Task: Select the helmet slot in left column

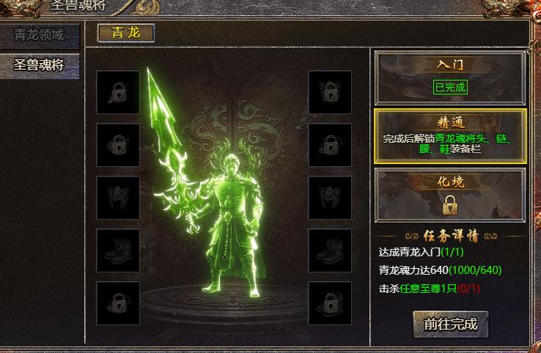Action: (118, 198)
